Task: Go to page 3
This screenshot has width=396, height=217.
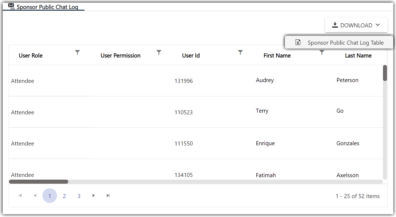Action: tap(79, 196)
